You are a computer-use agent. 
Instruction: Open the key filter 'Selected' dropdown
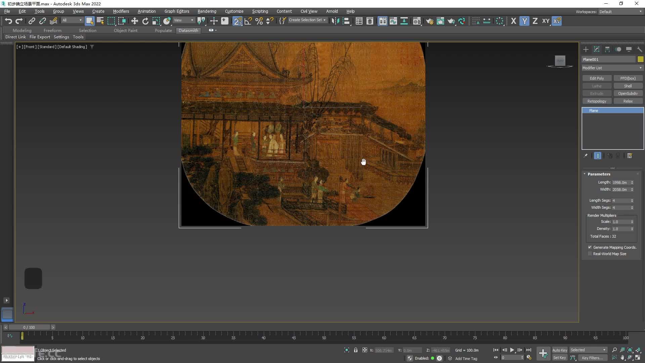tap(588, 350)
